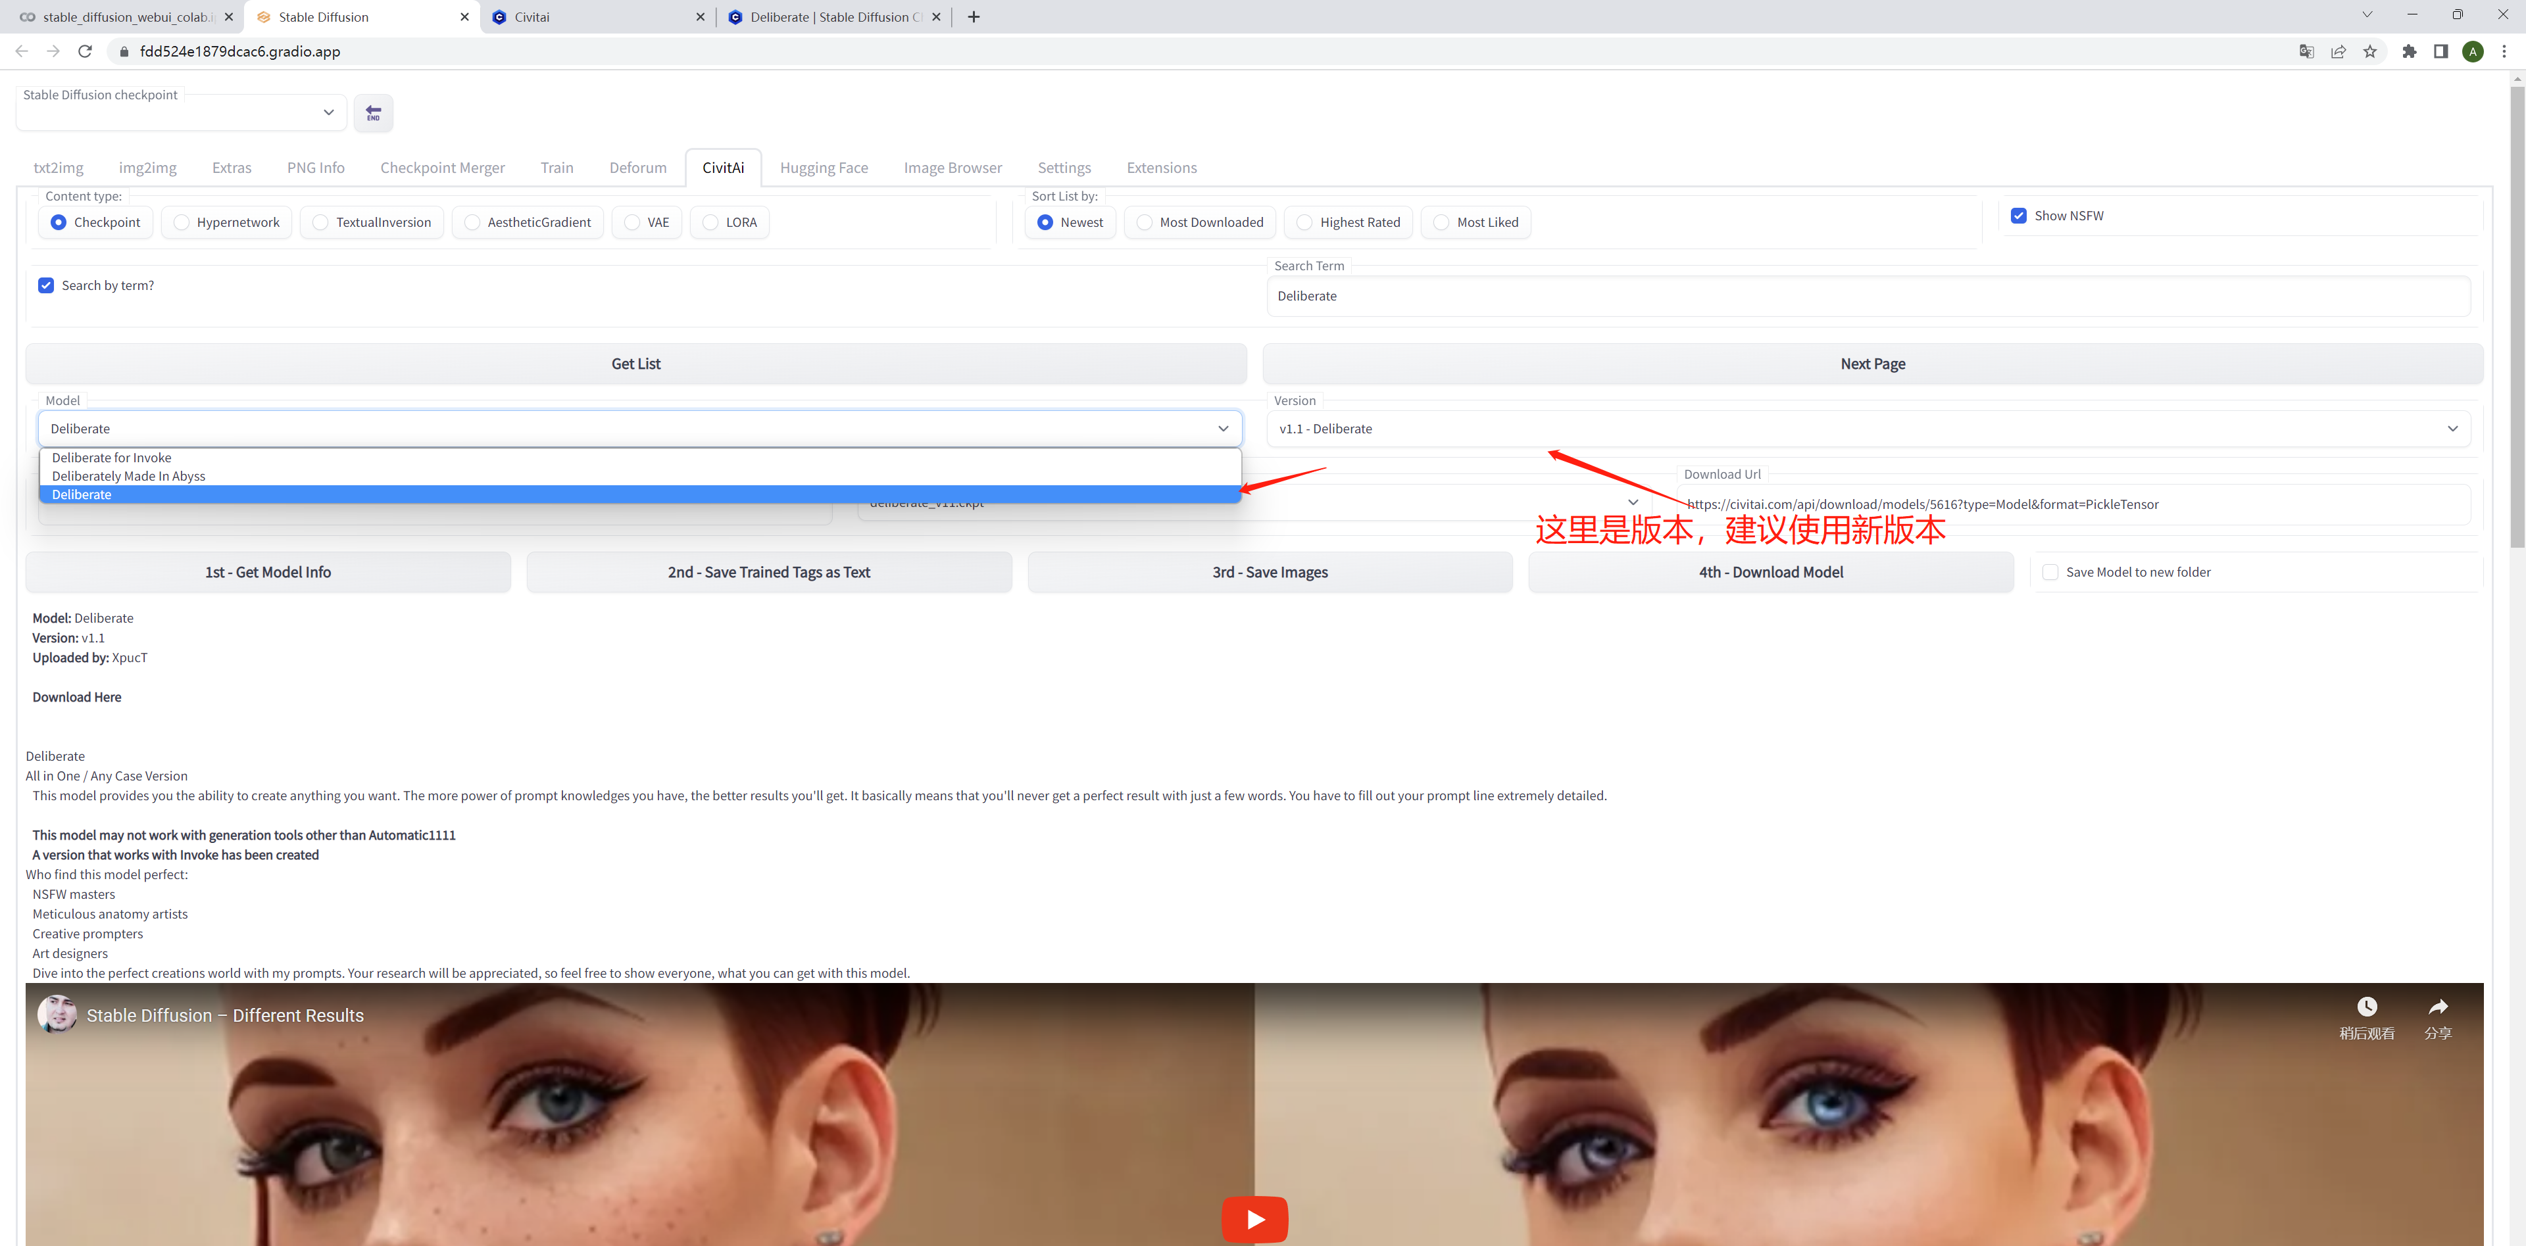Screen dimensions: 2526x1246
Task: Sort list by Most Downloaded
Action: pos(1201,222)
